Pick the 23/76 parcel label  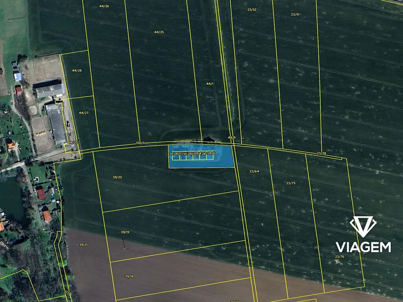339,257
